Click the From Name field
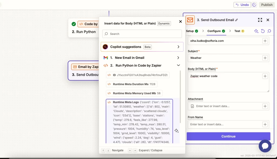Image resolution: width=277 pixels, height=159 pixels. 228,124
